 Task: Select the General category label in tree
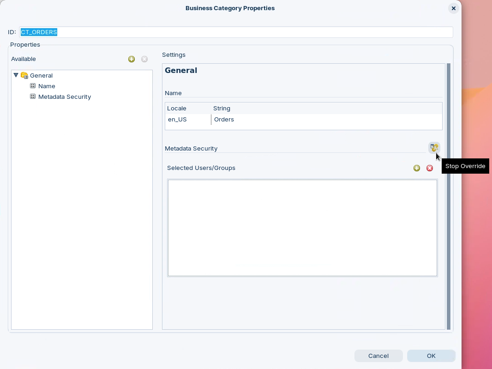pos(42,76)
